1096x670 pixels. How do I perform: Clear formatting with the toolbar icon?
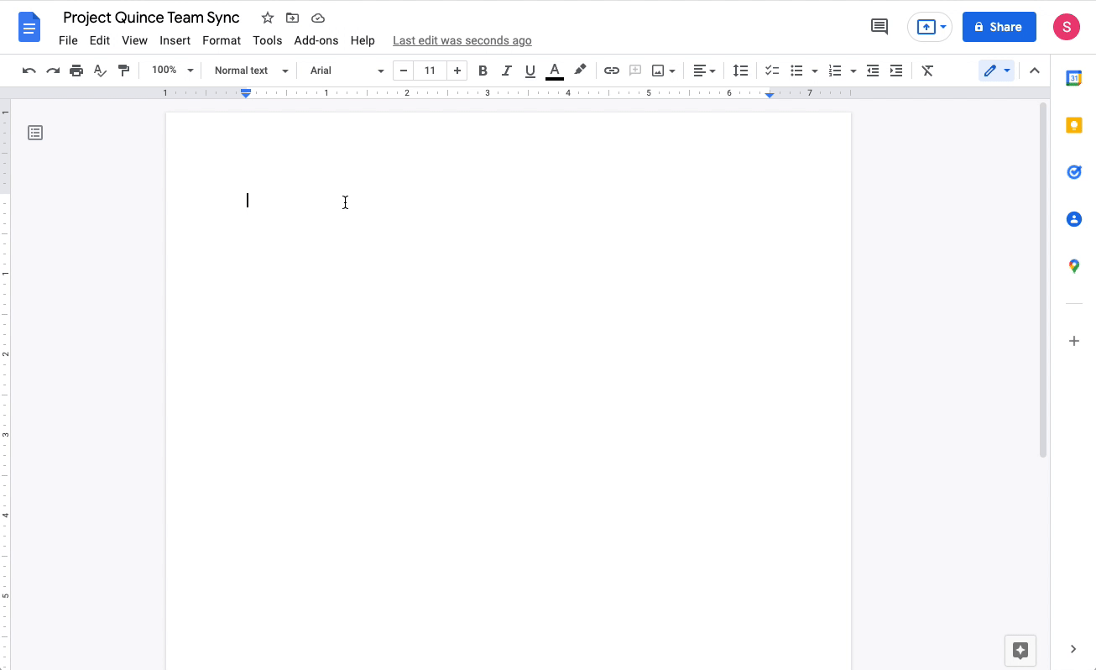click(x=927, y=71)
